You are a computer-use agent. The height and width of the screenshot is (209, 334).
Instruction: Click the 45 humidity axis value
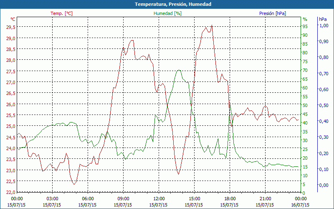(x=305, y=114)
